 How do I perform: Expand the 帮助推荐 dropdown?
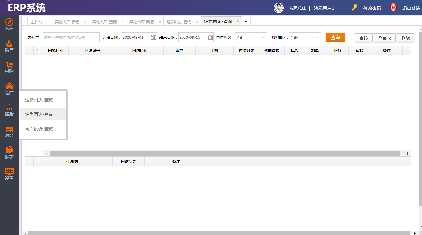[x=317, y=37]
